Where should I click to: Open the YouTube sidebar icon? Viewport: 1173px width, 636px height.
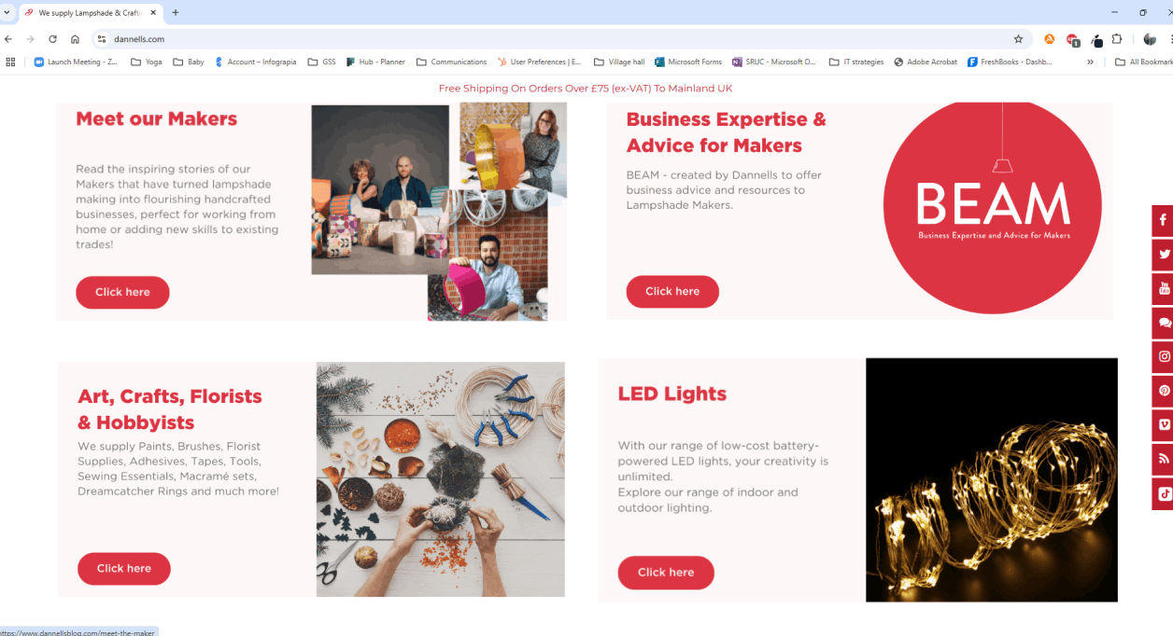[x=1164, y=289]
